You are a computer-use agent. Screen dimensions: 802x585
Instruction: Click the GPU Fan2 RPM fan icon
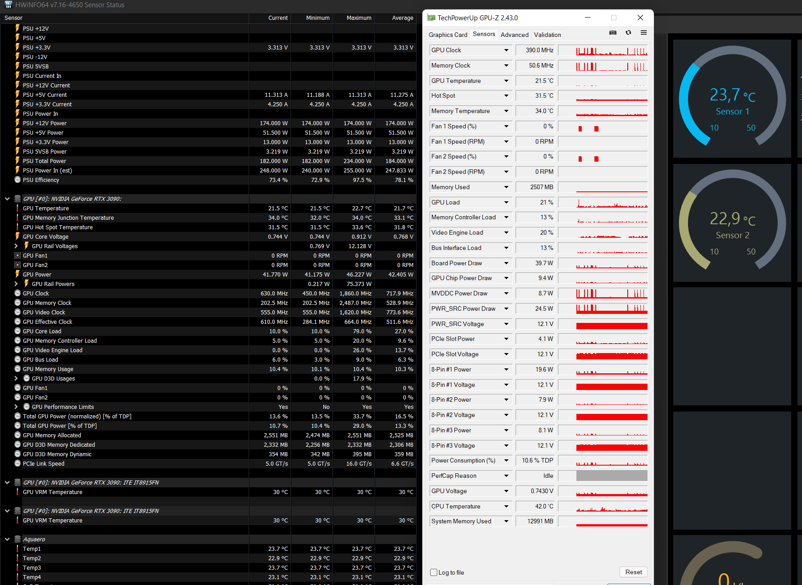pyautogui.click(x=18, y=265)
